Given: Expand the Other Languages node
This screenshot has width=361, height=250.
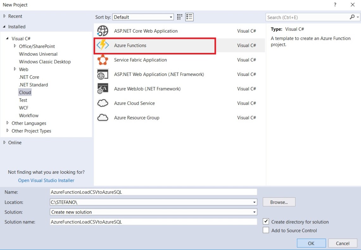Looking at the screenshot, I should click(7, 123).
